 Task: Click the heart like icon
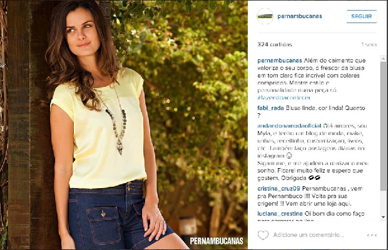[x=263, y=235]
